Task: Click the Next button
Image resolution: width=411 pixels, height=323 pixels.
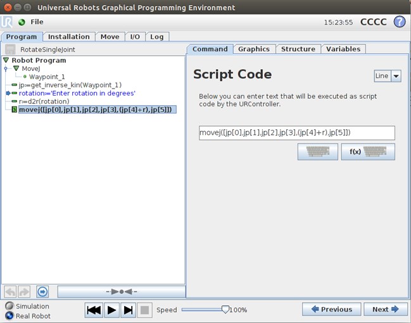Action: (385, 309)
